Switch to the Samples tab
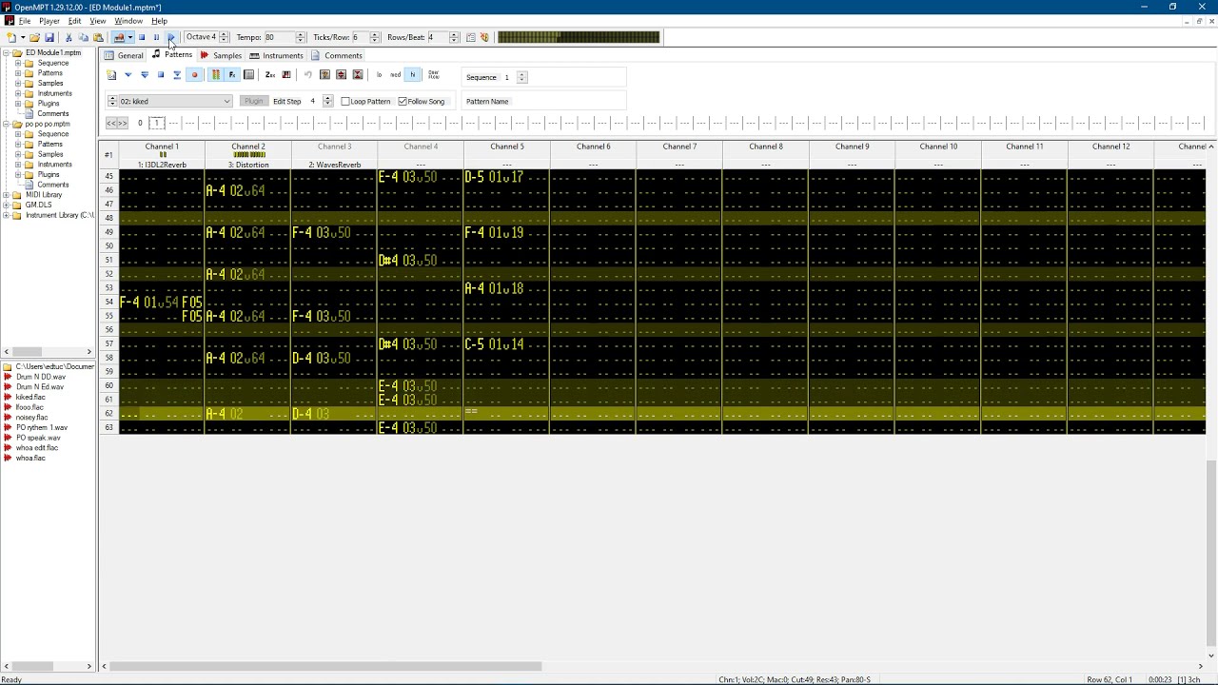The width and height of the screenshot is (1218, 685). coord(221,55)
